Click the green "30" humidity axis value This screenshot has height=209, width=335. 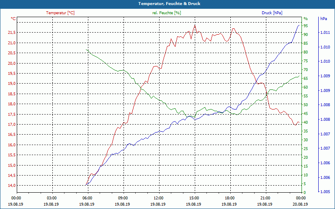[x=306, y=140]
